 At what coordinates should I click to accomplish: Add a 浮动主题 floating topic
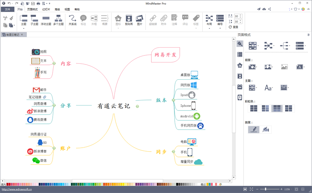click(x=46, y=20)
